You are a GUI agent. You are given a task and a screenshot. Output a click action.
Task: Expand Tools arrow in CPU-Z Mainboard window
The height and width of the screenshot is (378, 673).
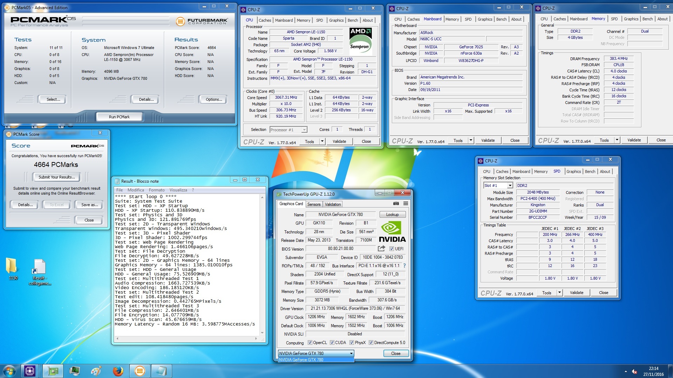(471, 140)
